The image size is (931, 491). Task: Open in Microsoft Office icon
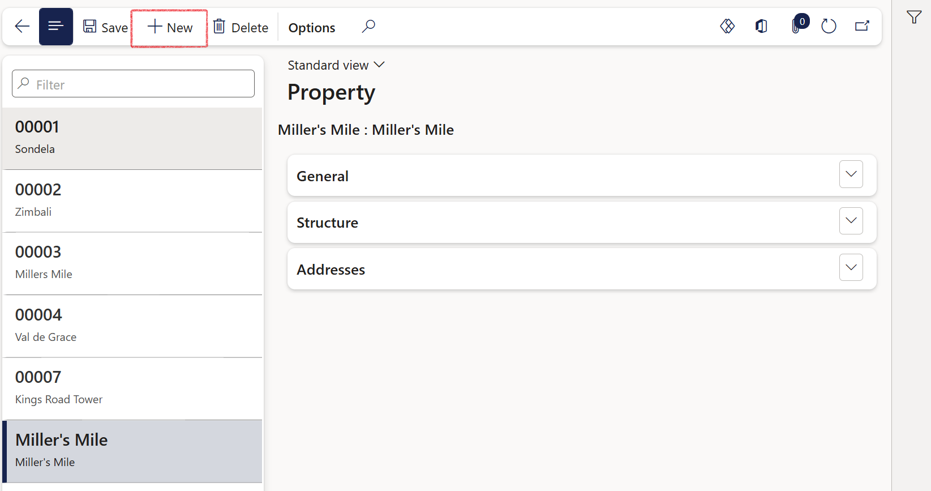(761, 26)
